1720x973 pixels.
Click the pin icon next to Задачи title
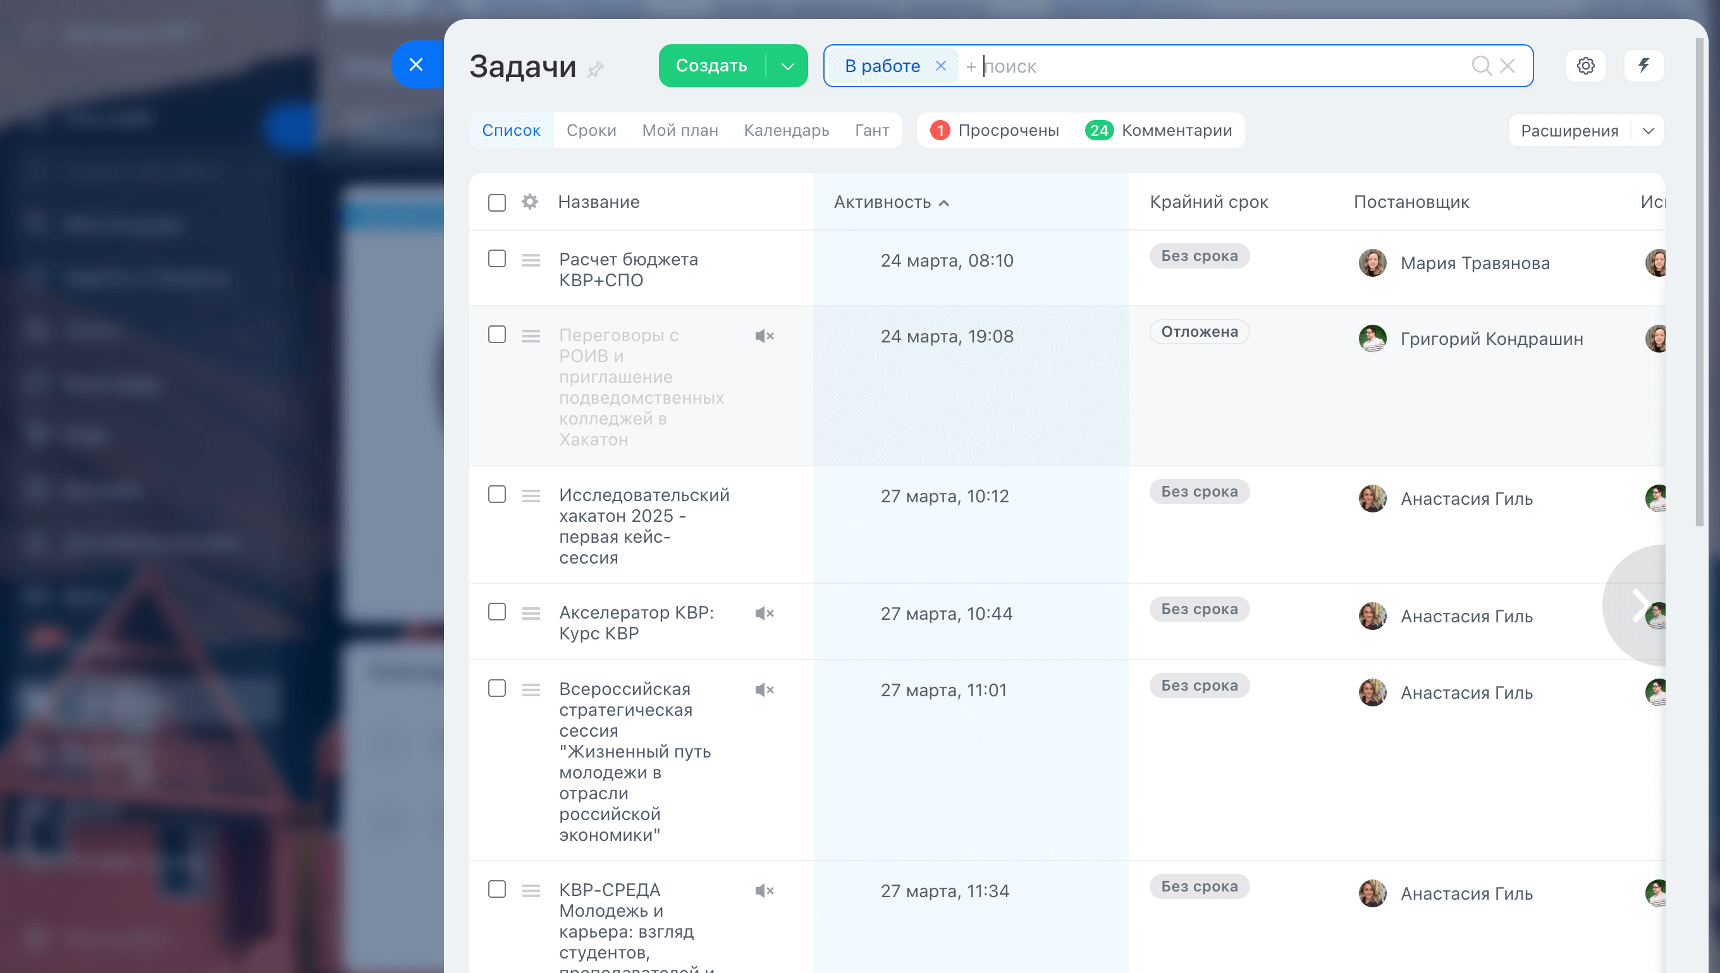[x=595, y=69]
